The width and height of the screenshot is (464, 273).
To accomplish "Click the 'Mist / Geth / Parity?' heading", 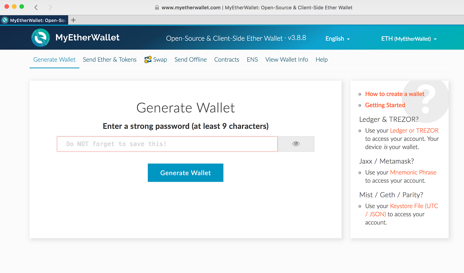I will (391, 195).
